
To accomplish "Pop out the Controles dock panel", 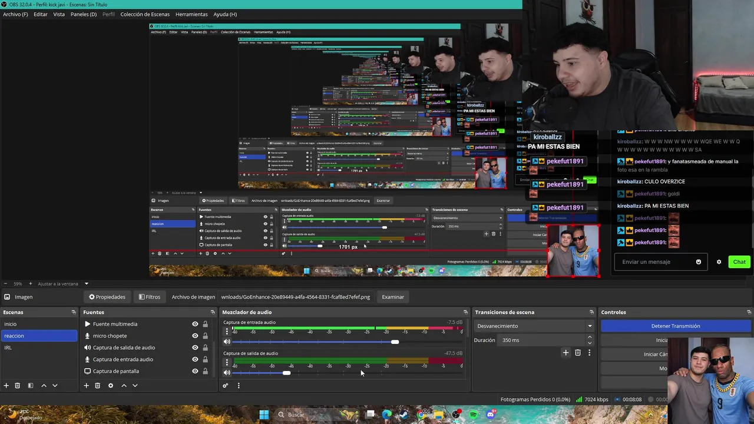I will click(x=749, y=312).
